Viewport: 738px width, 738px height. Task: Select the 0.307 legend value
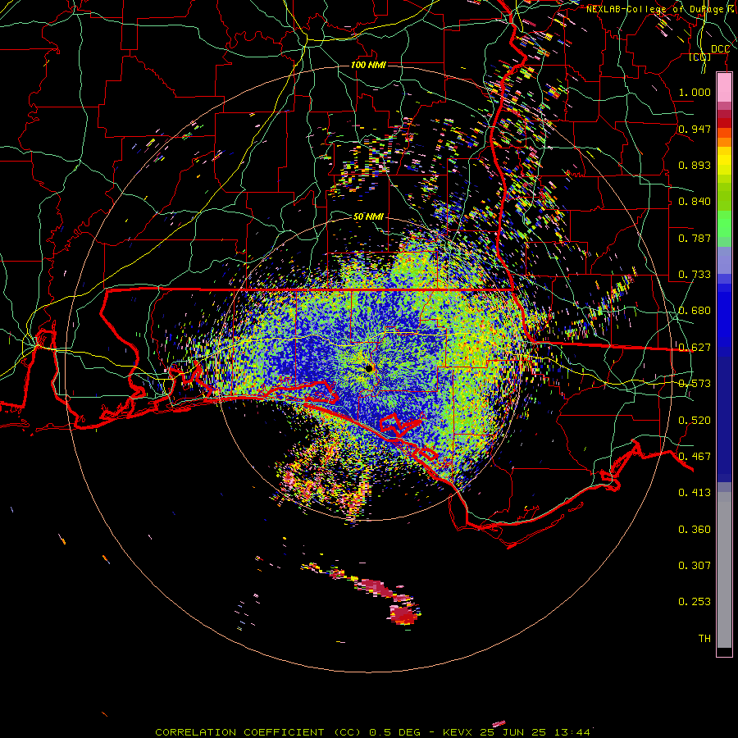(695, 565)
